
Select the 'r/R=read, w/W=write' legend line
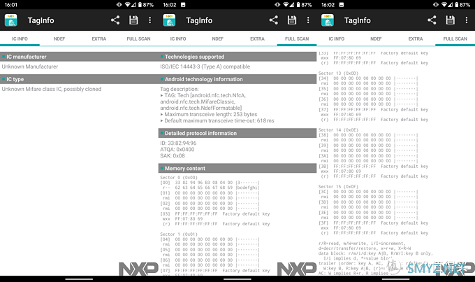pos(362,244)
